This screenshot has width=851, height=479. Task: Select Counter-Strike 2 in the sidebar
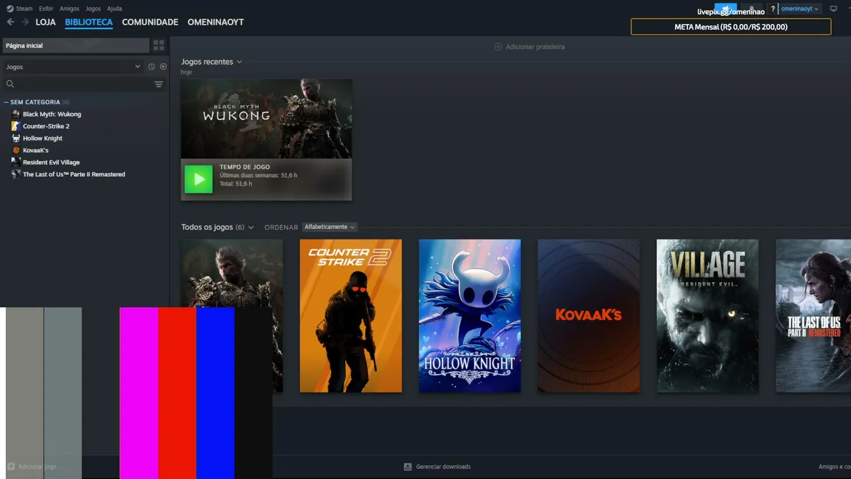pos(46,126)
